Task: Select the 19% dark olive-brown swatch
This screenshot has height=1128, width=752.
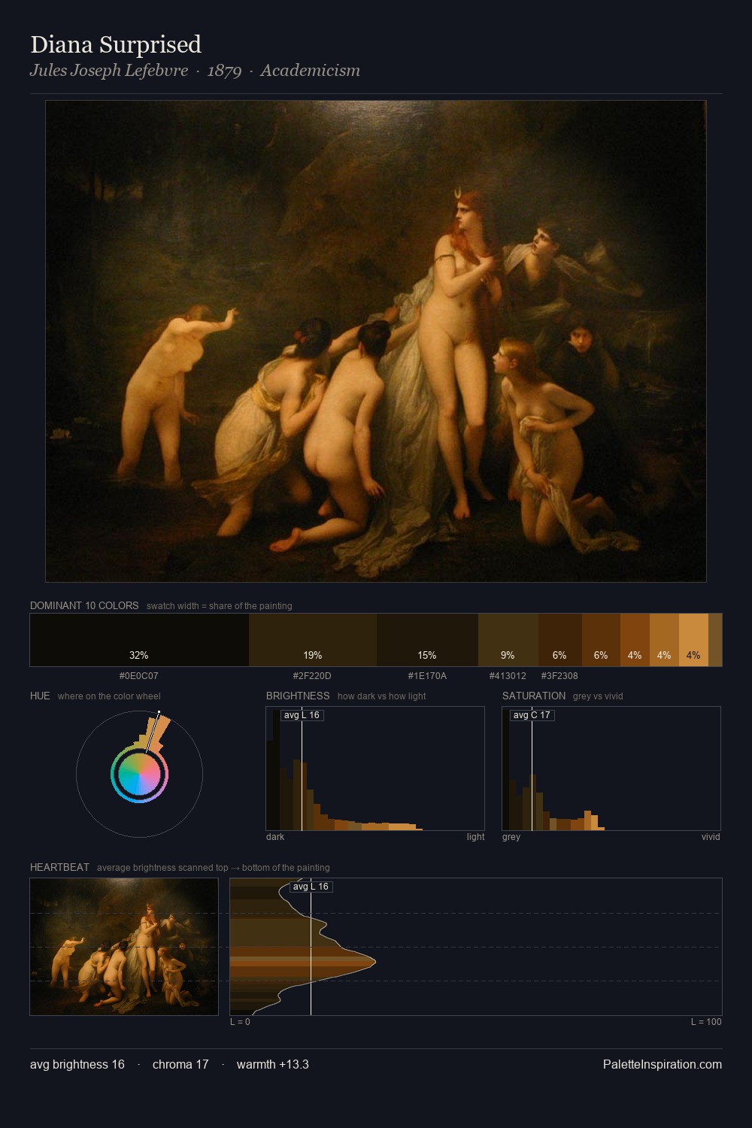Action: pos(313,640)
